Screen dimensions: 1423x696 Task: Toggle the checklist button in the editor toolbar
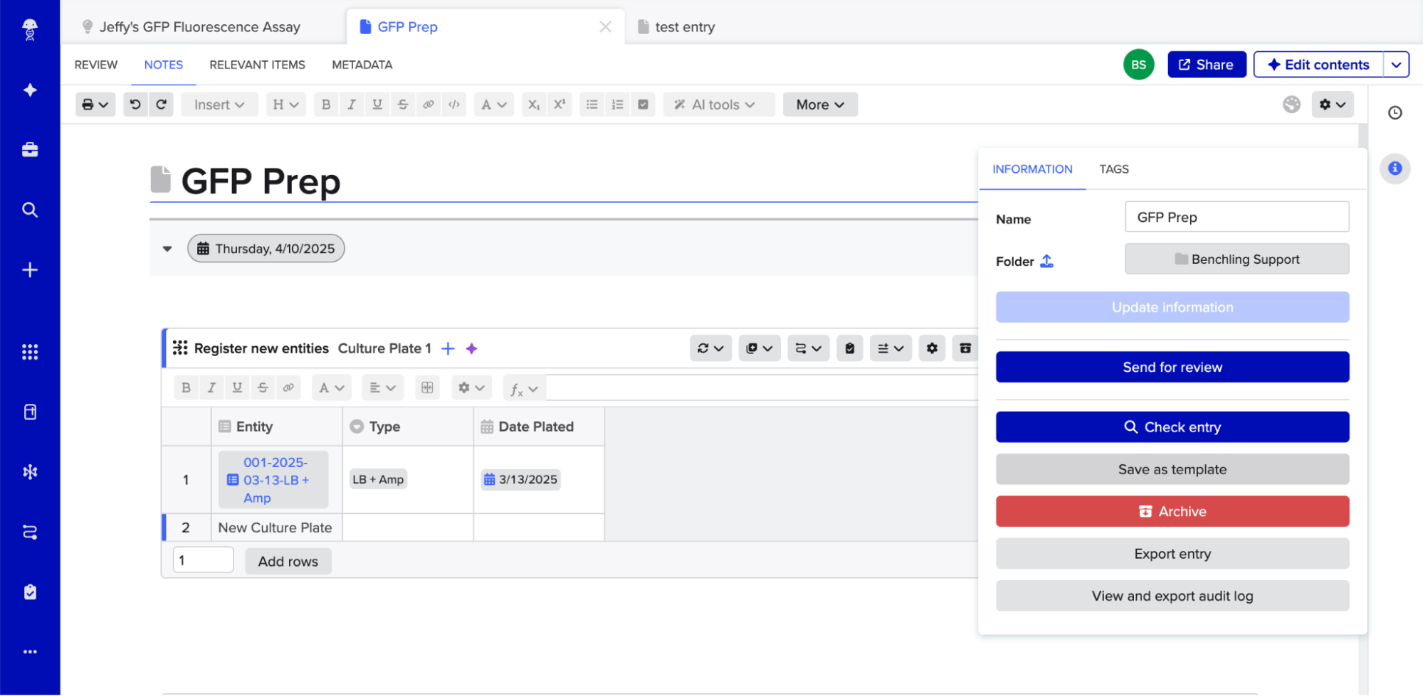pos(643,105)
